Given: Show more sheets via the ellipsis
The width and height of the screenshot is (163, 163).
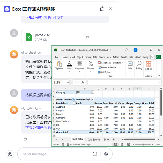Looking at the screenshot, I should [x=108, y=139].
